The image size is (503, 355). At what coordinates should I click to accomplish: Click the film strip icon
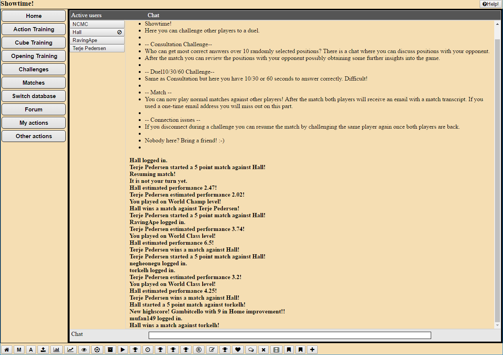click(x=276, y=350)
